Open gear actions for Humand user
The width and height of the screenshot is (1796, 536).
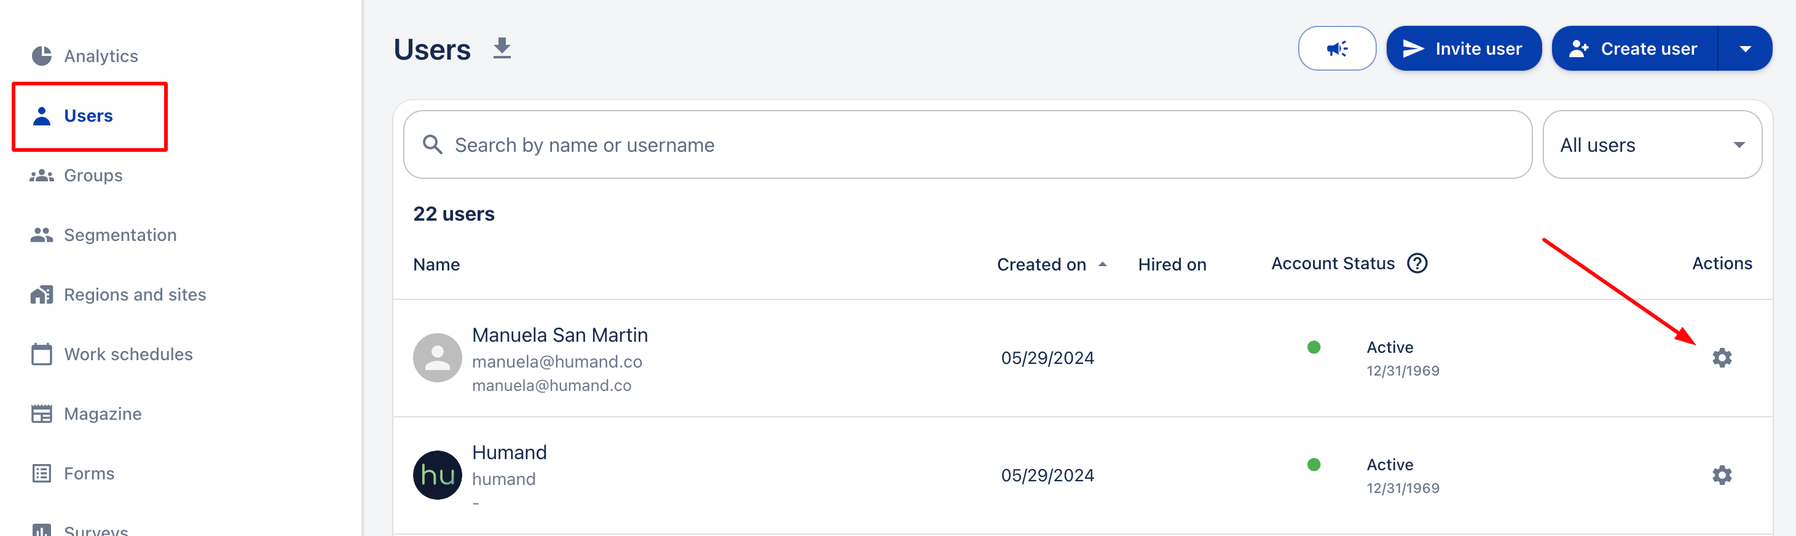(1720, 475)
